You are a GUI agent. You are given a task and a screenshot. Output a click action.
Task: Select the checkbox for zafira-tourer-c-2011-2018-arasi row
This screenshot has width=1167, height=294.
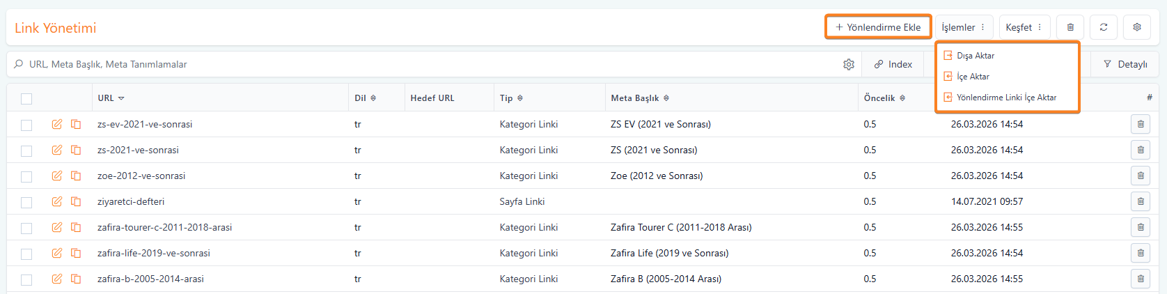pyautogui.click(x=26, y=228)
